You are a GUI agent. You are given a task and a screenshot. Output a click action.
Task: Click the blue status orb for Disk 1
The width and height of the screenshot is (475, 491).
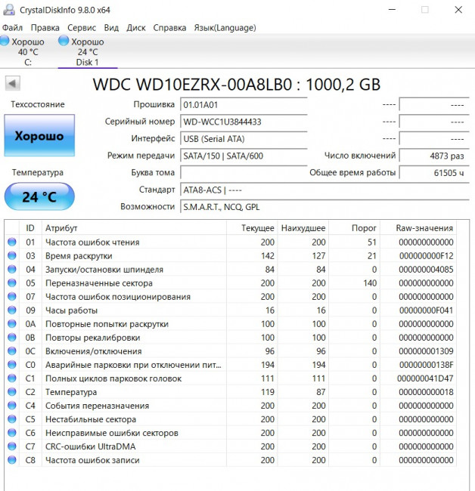(x=64, y=41)
